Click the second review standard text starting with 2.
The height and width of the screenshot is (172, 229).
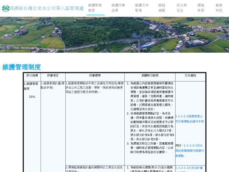click(x=94, y=169)
